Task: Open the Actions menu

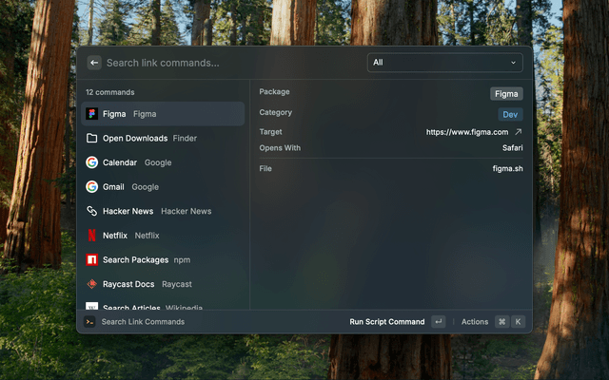Action: coord(475,322)
